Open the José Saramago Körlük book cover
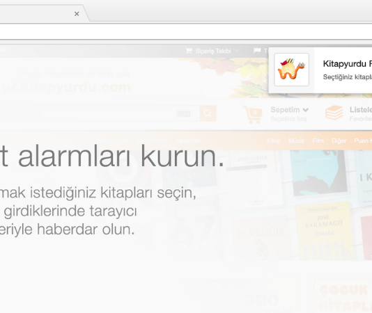Viewport: 372px width, 313px height. point(323,231)
